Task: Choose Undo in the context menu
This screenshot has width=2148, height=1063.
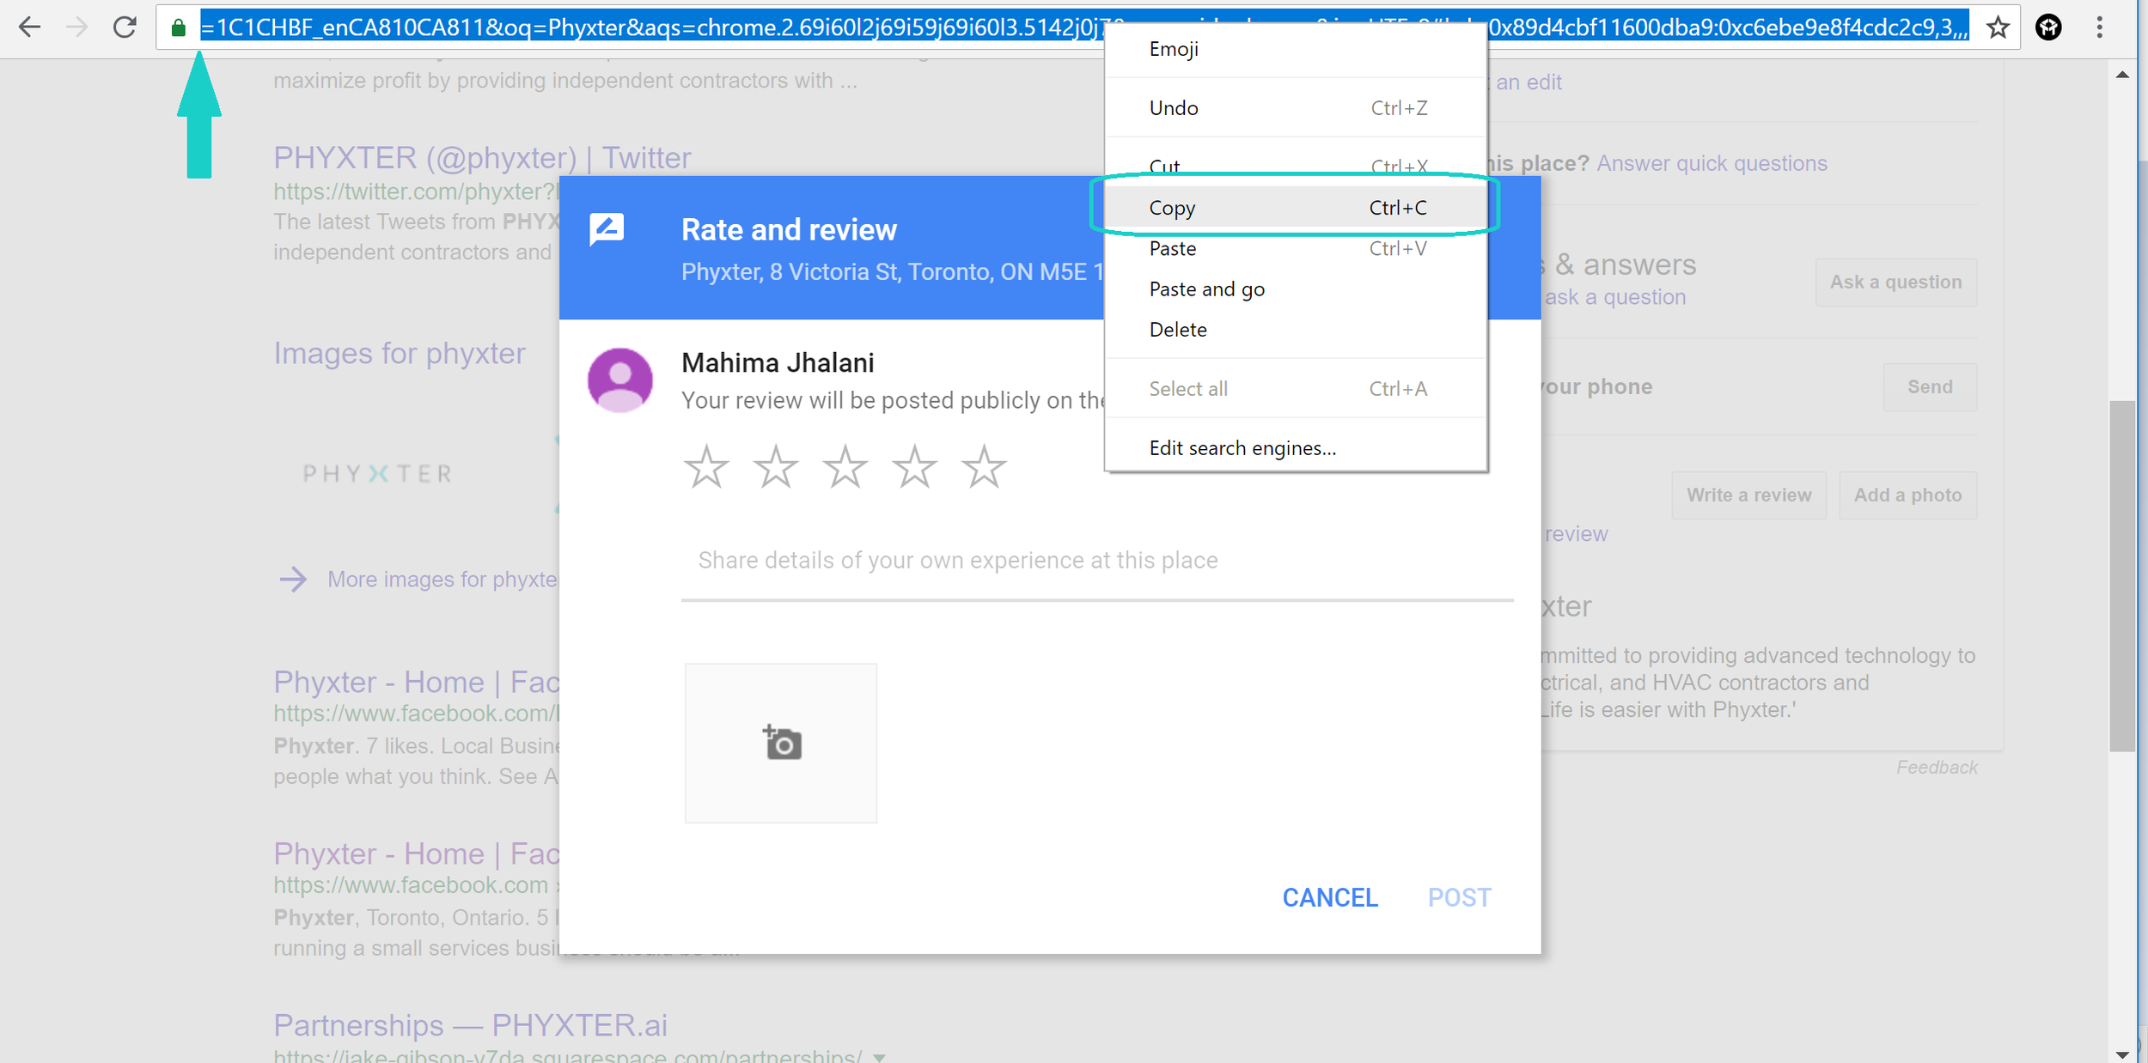Action: [x=1296, y=107]
